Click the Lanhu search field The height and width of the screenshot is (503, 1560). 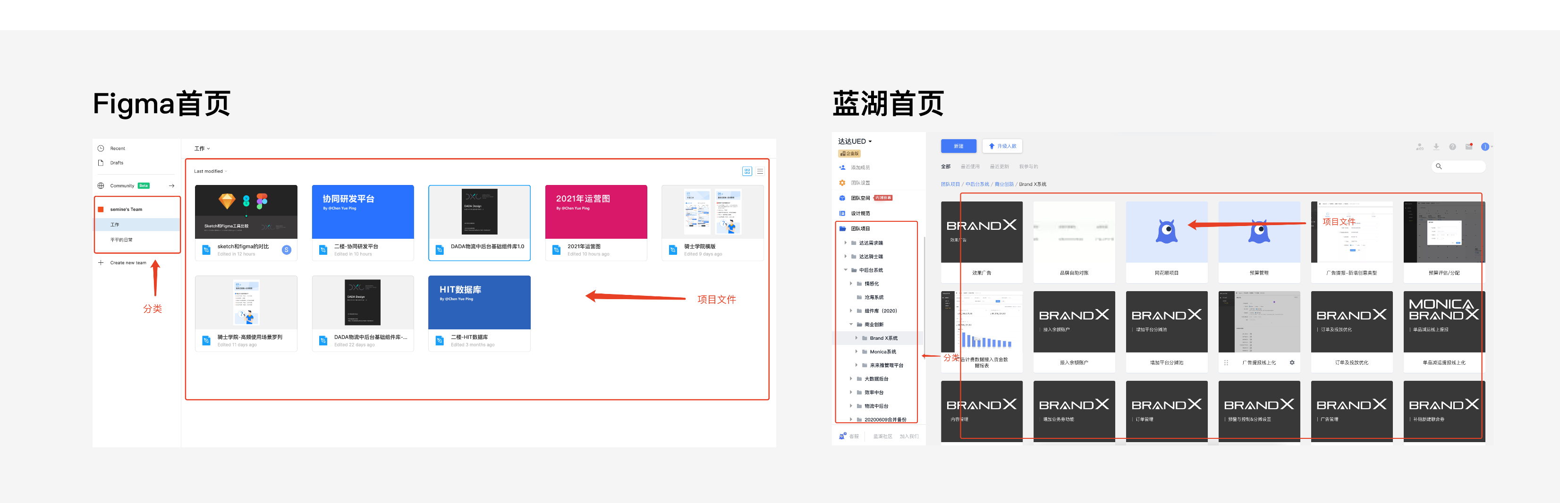pos(1458,167)
